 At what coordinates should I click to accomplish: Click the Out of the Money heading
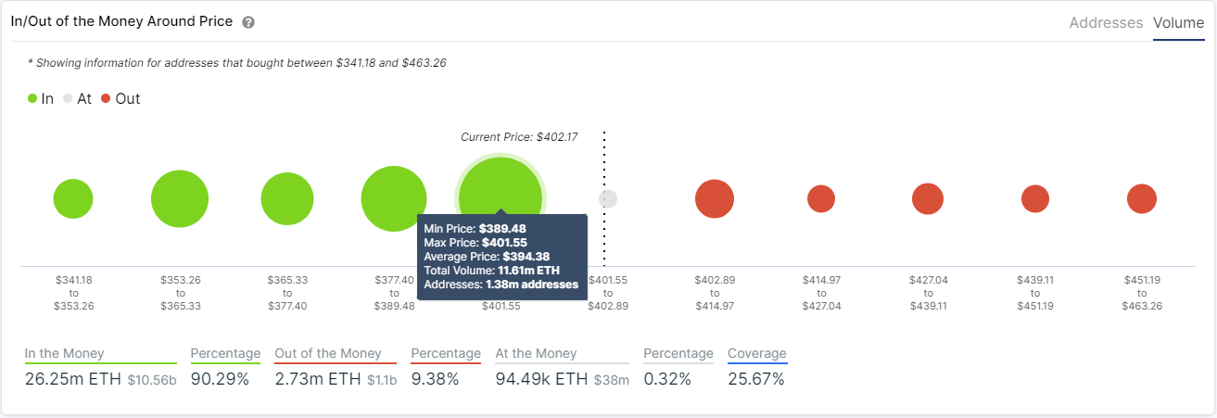(328, 353)
